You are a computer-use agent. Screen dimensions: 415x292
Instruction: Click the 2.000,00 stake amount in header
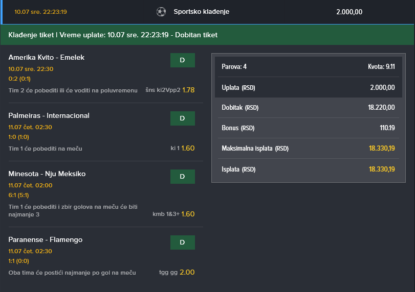pyautogui.click(x=349, y=12)
